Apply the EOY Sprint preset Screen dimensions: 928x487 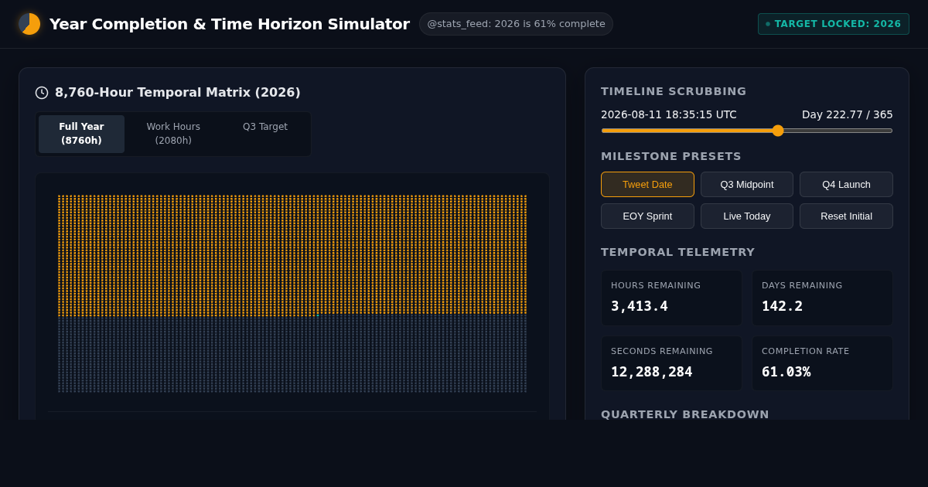(x=647, y=216)
